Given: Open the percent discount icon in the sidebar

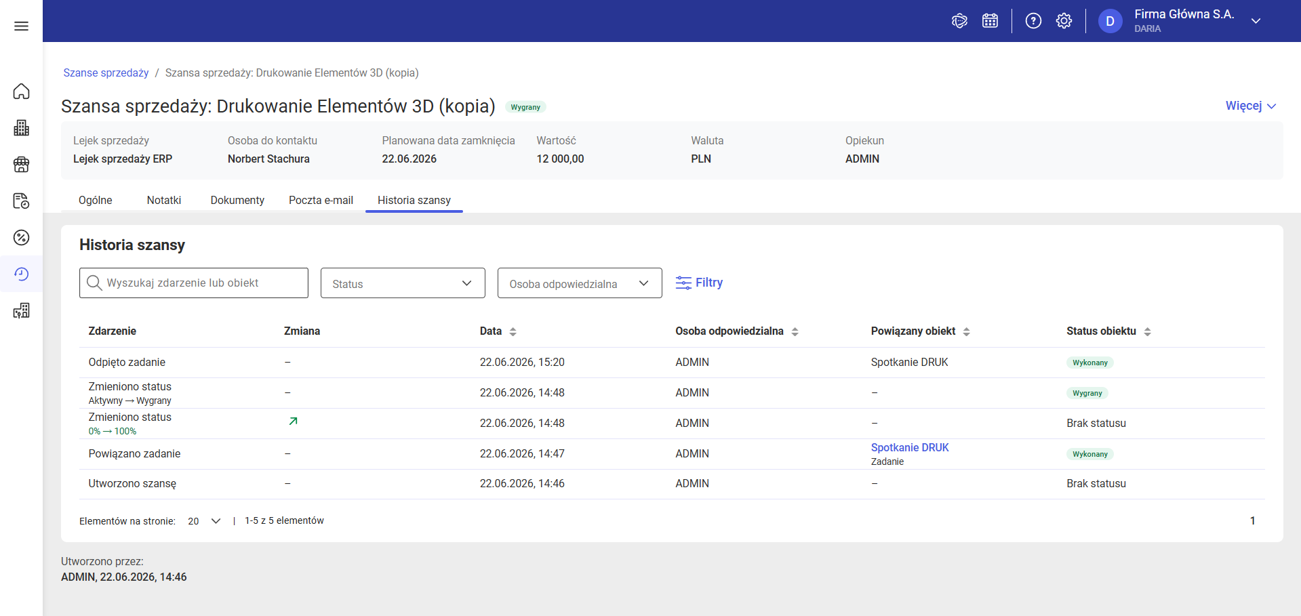Looking at the screenshot, I should 21,237.
